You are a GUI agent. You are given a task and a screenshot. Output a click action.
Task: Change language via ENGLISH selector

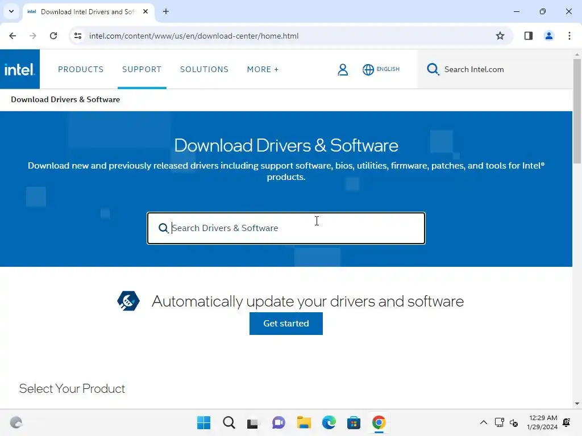click(x=388, y=69)
